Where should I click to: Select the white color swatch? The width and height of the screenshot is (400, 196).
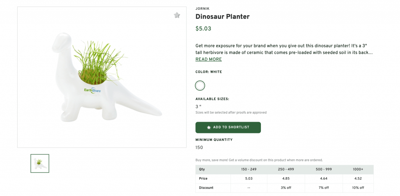(x=200, y=86)
